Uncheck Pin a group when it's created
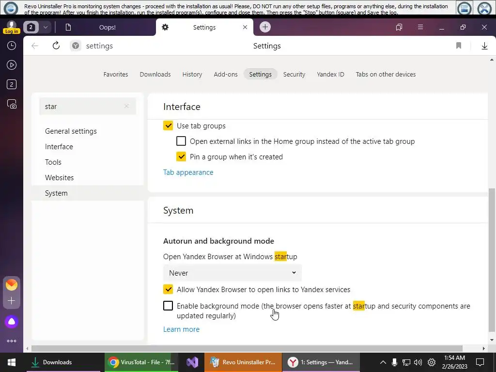The width and height of the screenshot is (496, 372). (181, 156)
